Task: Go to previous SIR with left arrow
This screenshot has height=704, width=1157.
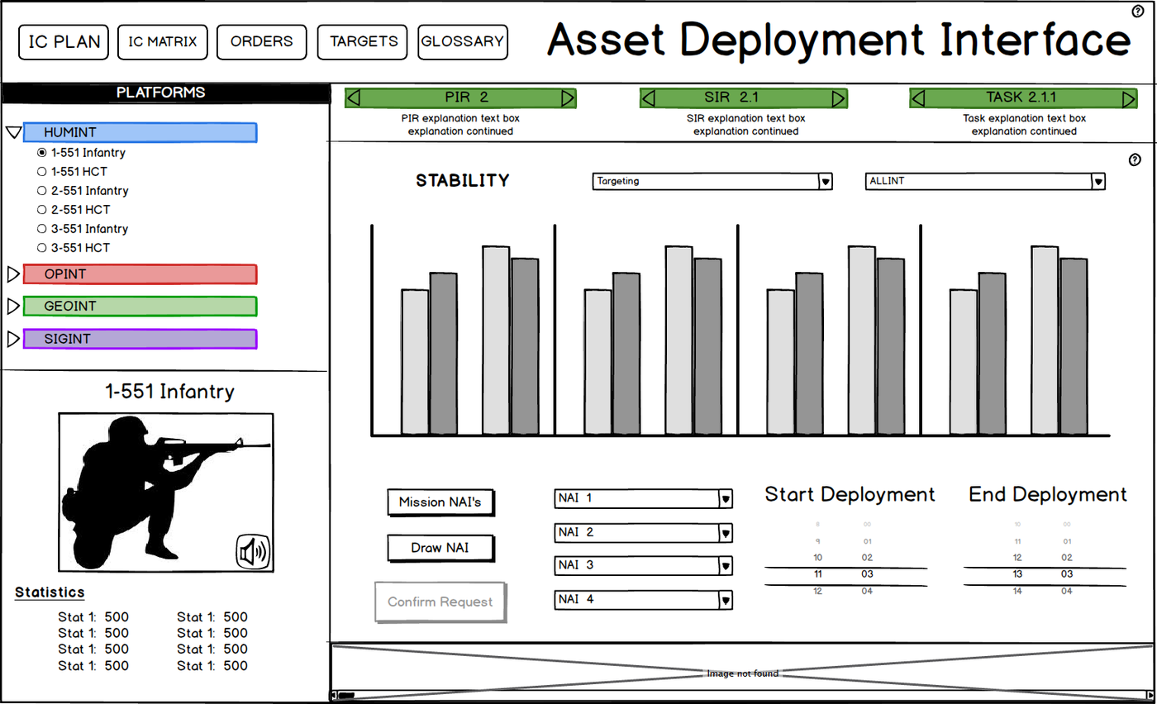Action: click(649, 98)
